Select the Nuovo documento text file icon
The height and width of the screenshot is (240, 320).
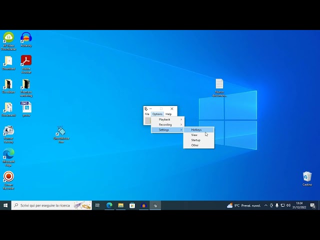pos(219,88)
